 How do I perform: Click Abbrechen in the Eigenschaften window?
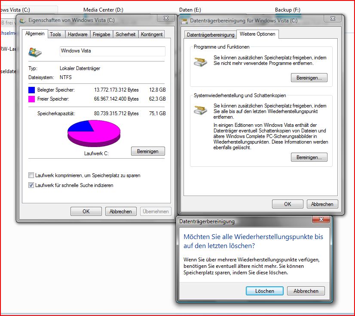(121, 212)
